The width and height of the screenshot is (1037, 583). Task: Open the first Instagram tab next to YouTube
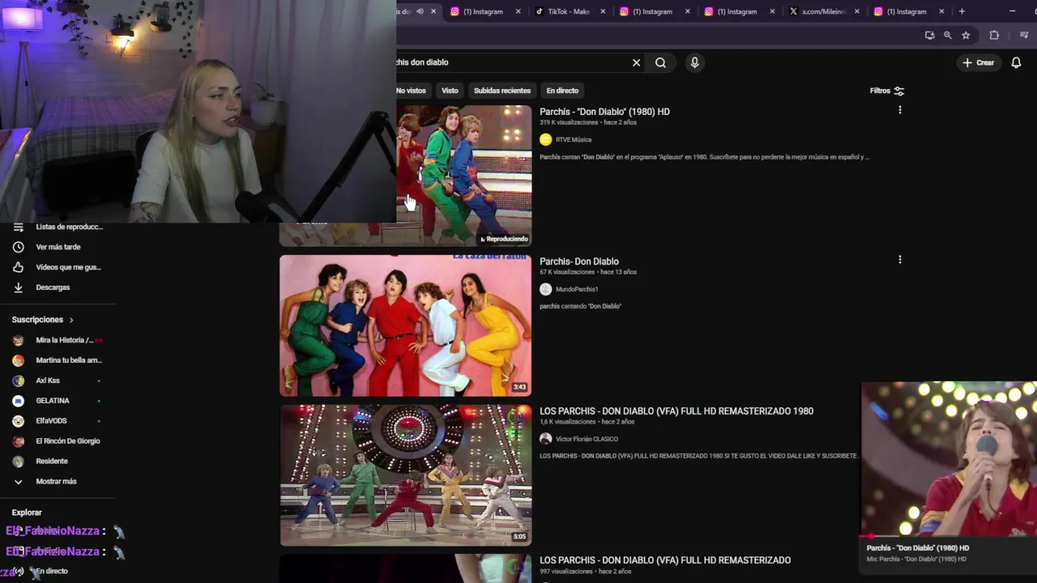(x=483, y=11)
